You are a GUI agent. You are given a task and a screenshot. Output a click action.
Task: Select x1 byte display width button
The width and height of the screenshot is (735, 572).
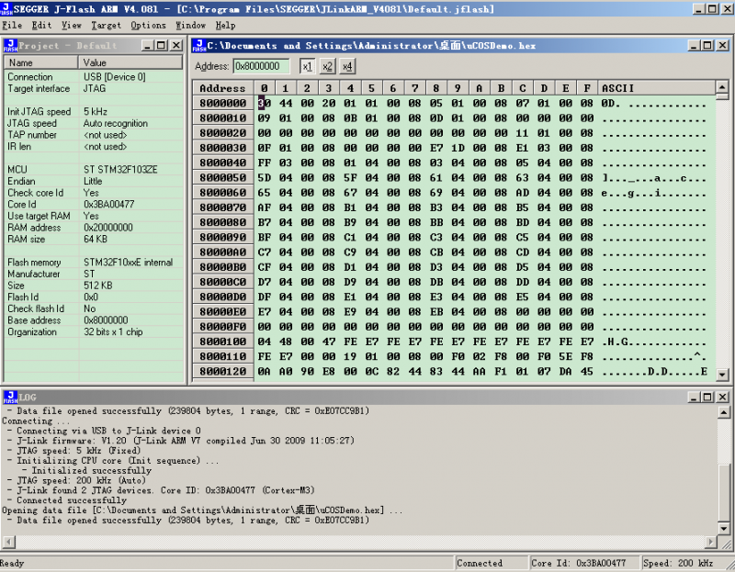pos(307,66)
